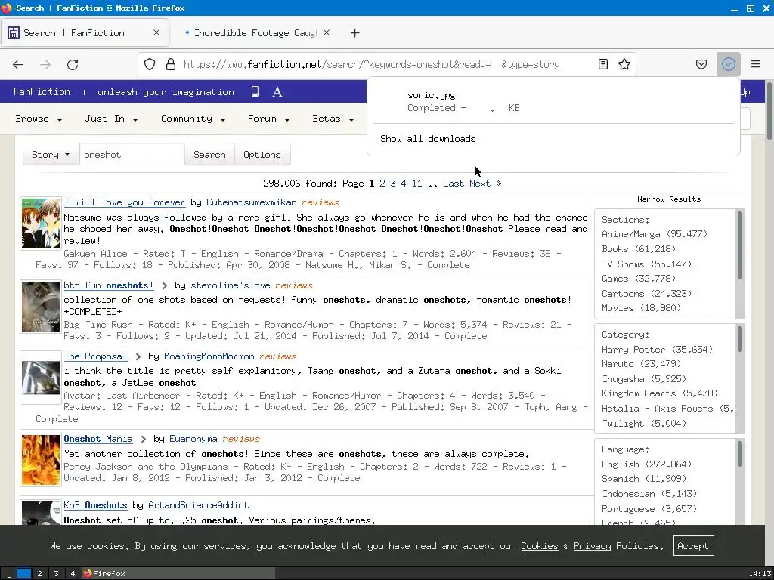The width and height of the screenshot is (774, 580).
Task: Go to results page 11
Action: pyautogui.click(x=416, y=184)
